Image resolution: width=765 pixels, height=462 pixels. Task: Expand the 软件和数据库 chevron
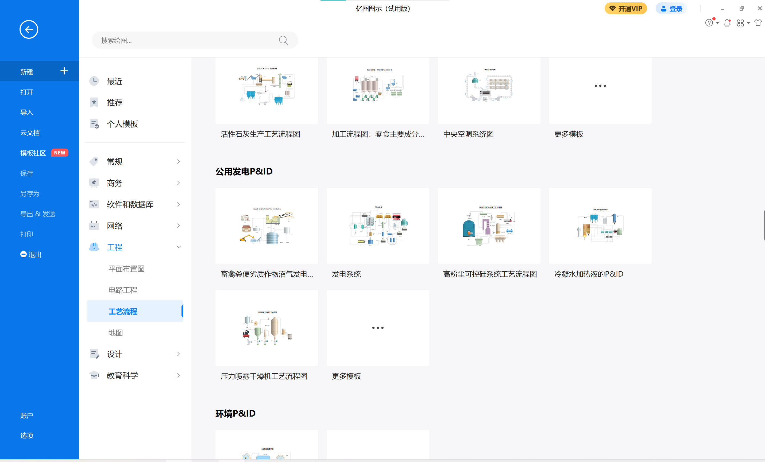tap(179, 204)
